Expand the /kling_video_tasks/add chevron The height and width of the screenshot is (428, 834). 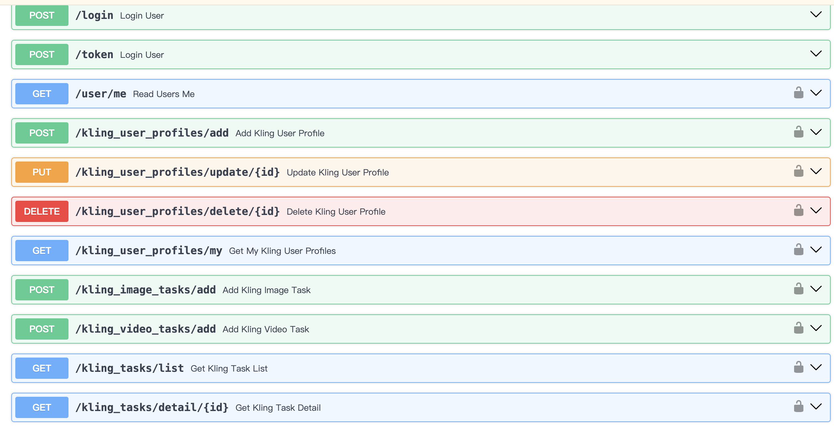tap(816, 328)
